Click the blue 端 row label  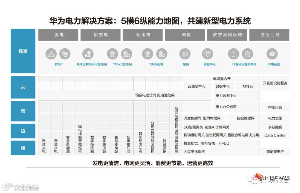[x=23, y=148]
